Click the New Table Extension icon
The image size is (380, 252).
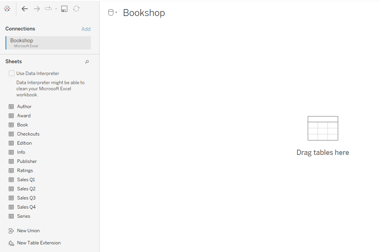click(x=11, y=243)
